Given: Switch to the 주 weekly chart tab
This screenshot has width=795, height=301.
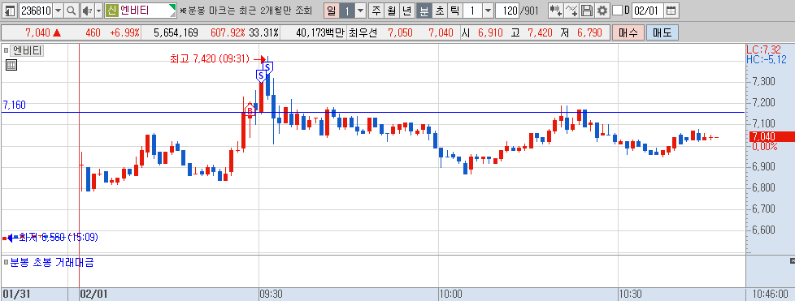Looking at the screenshot, I should tap(376, 10).
